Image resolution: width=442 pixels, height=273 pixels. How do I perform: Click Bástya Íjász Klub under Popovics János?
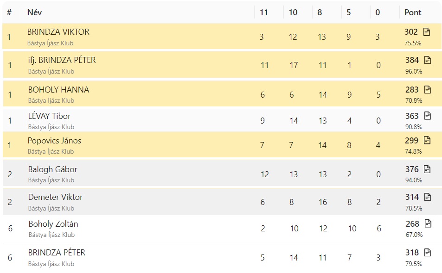coord(51,151)
